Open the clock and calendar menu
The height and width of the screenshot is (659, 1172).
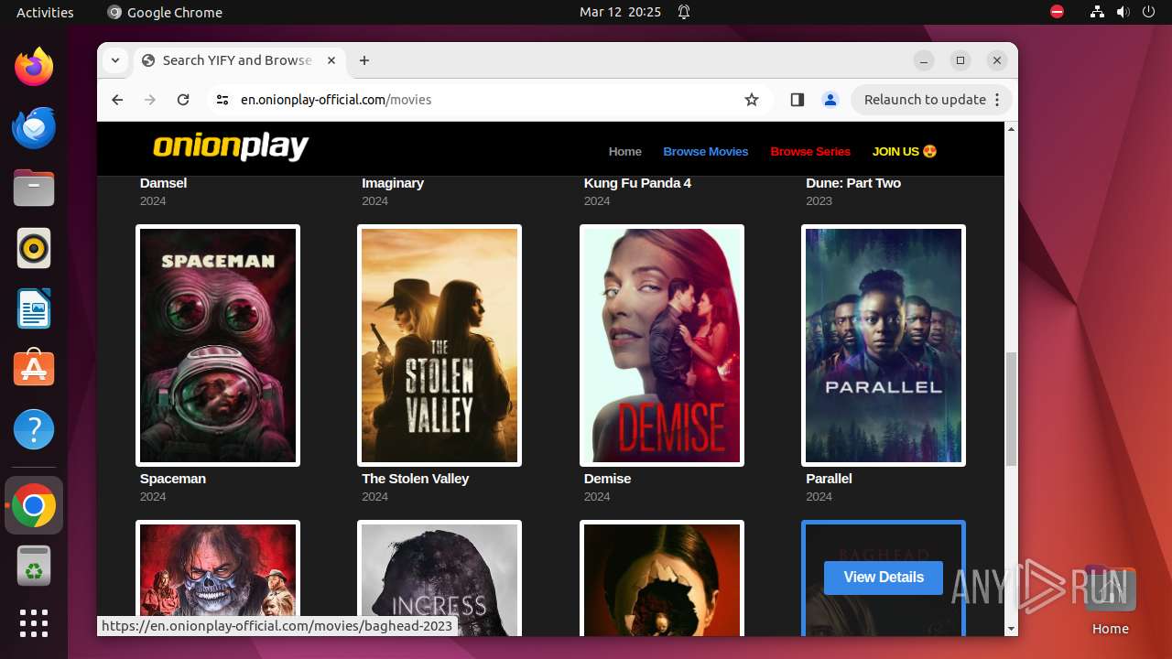tap(620, 12)
